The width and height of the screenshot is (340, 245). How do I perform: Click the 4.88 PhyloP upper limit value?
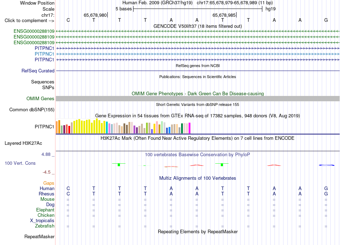pyautogui.click(x=46, y=154)
